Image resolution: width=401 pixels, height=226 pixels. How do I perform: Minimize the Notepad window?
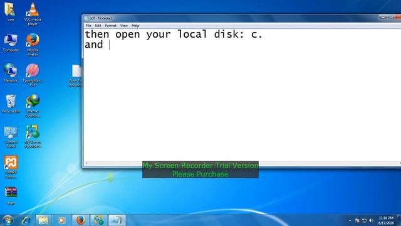click(383, 17)
